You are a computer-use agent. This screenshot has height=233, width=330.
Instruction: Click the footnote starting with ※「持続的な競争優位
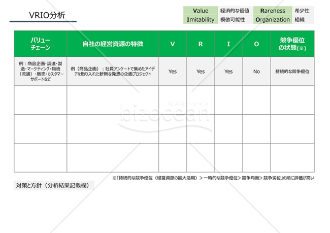coord(213,178)
